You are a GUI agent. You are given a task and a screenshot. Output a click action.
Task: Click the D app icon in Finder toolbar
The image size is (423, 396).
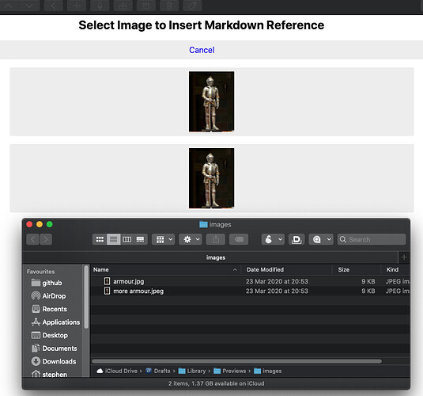pyautogui.click(x=296, y=239)
